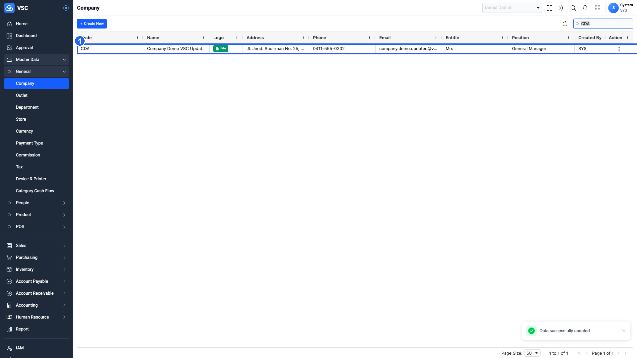Expand the Sales menu
The height and width of the screenshot is (358, 637).
tap(36, 246)
